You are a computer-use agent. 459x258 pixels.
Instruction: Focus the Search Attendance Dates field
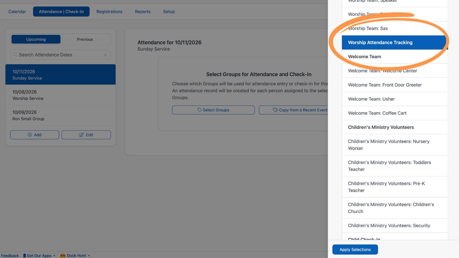point(61,55)
